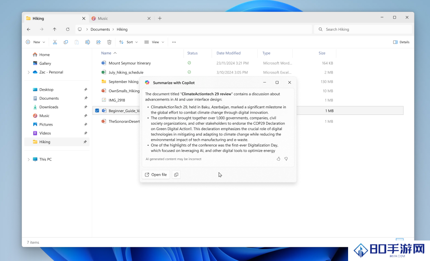Image resolution: width=430 pixels, height=261 pixels.
Task: Close the Hiking tab
Action: (x=84, y=18)
